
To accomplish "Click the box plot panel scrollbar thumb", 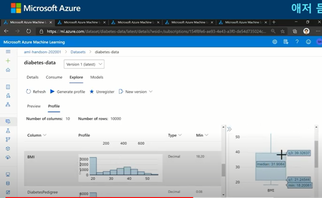I will (317, 154).
